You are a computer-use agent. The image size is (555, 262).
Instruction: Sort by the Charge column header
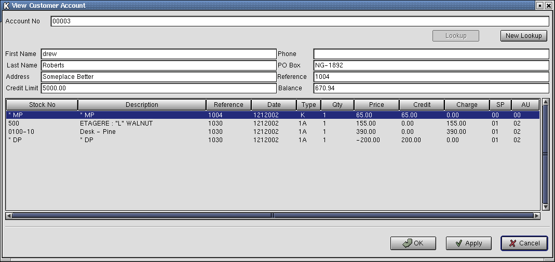467,105
